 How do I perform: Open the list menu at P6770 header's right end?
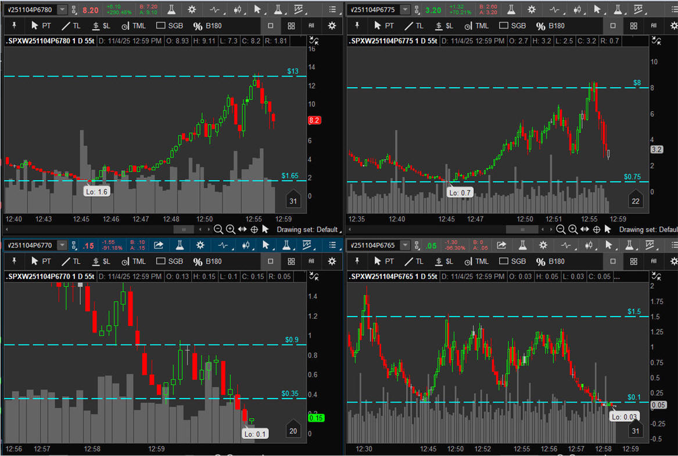[332, 245]
